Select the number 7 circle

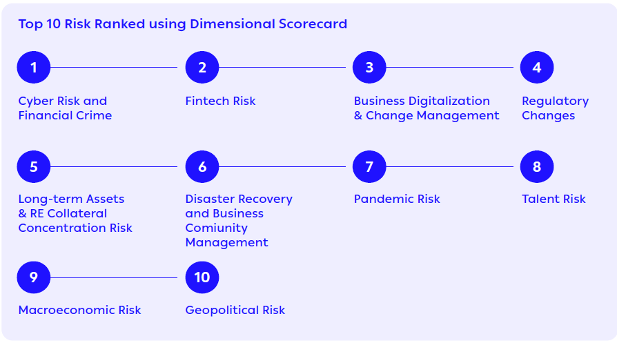pyautogui.click(x=369, y=166)
